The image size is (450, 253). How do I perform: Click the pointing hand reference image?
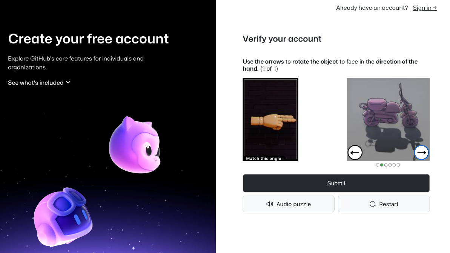[270, 119]
